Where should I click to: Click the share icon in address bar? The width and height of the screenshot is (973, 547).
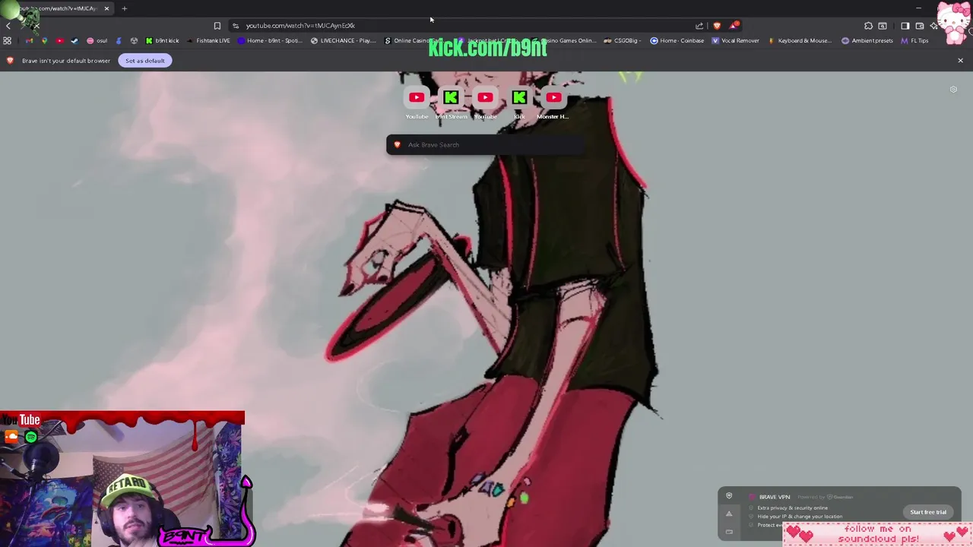[699, 26]
